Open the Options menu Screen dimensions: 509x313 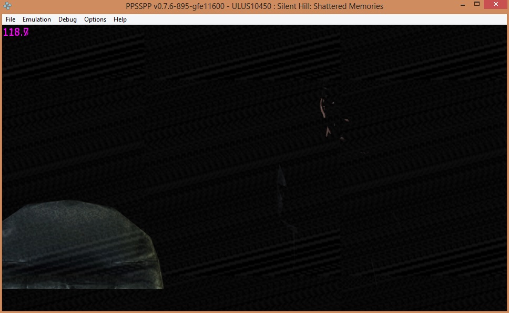[x=95, y=19]
